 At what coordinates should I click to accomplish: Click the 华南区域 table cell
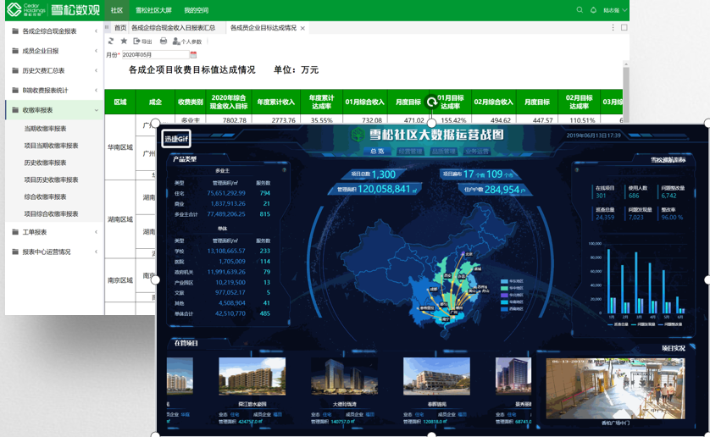[120, 147]
